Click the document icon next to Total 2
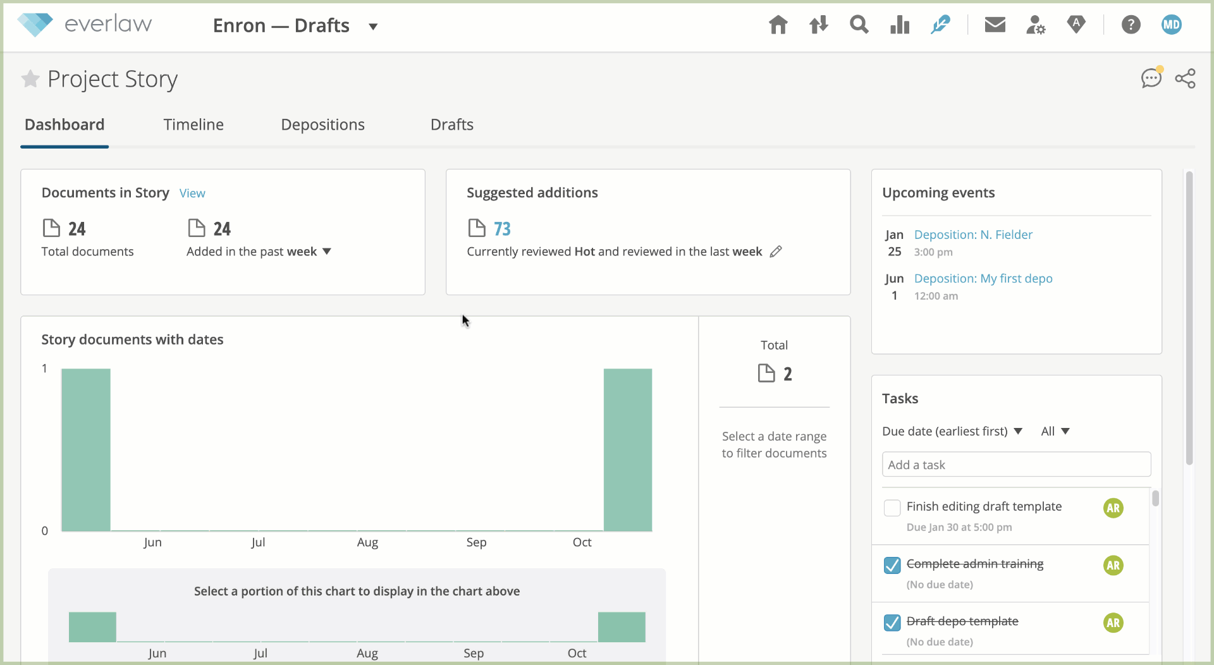Screen dimensions: 1214x665 (x=766, y=374)
